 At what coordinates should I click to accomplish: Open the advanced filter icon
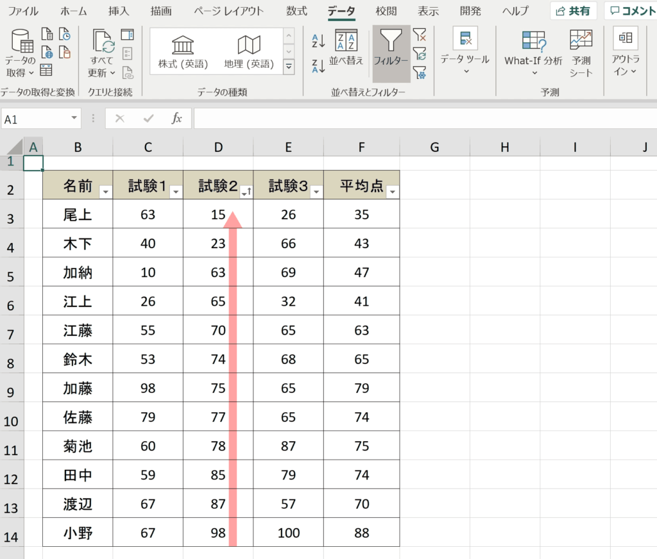[x=420, y=73]
